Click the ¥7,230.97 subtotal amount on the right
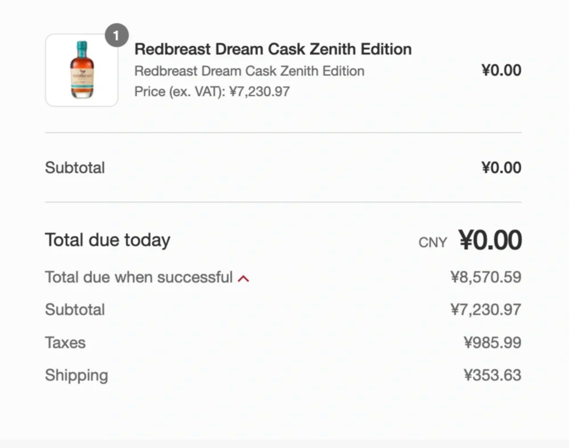The image size is (569, 448). (x=485, y=310)
